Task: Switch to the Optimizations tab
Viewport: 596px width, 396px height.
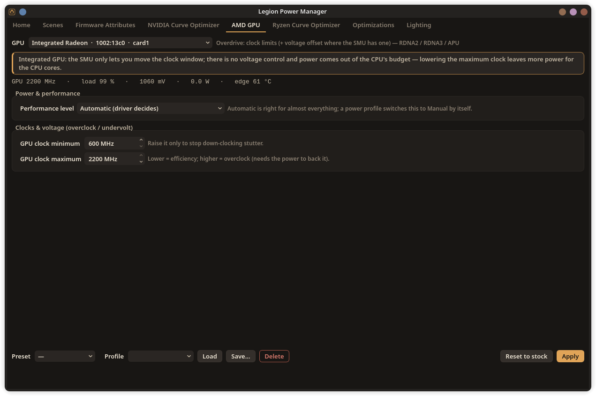Action: pos(373,25)
